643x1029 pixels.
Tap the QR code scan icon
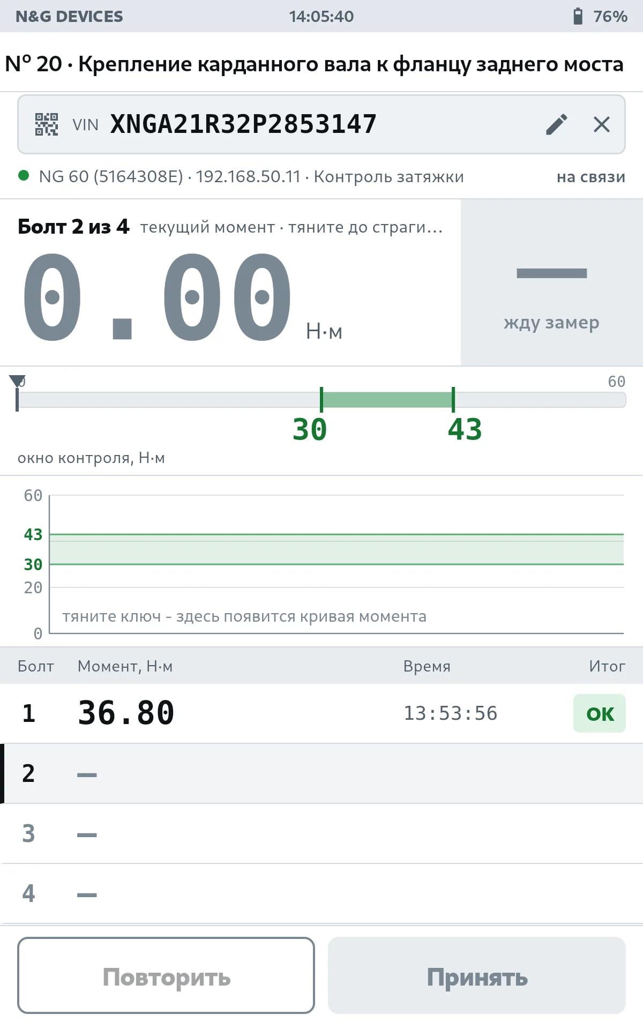point(47,124)
